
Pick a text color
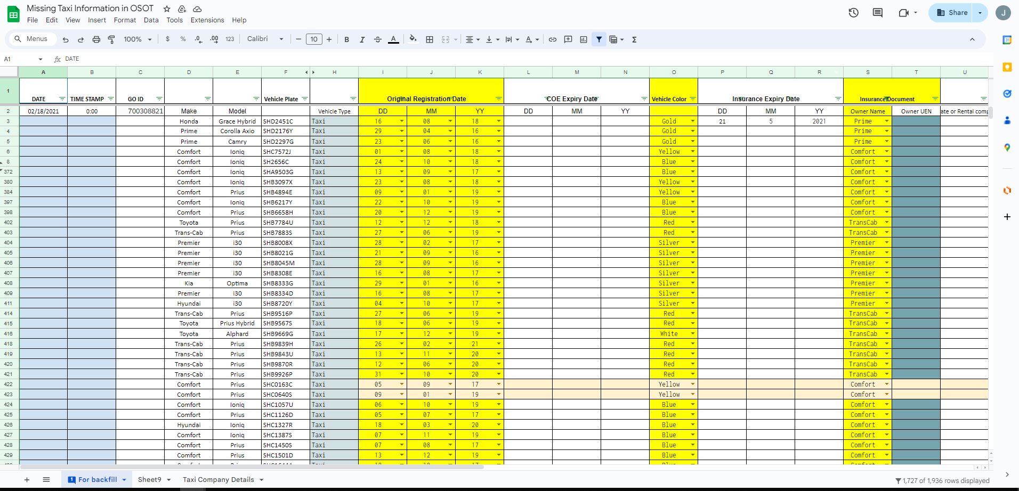393,39
